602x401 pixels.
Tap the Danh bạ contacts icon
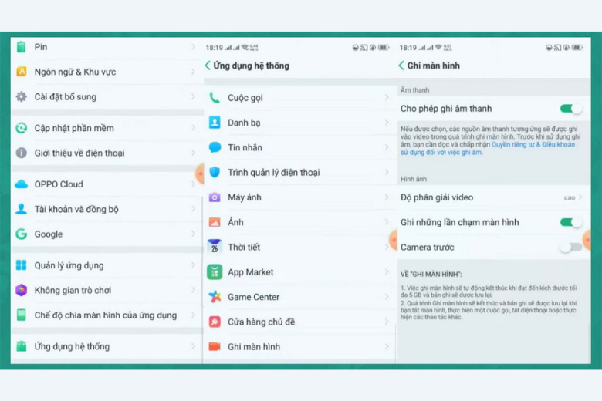(x=215, y=123)
